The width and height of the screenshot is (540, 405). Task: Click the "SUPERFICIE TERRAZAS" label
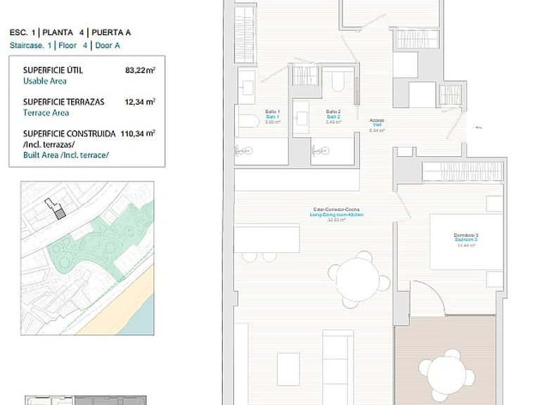[x=64, y=102]
